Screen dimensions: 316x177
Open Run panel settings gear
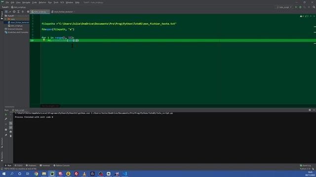coord(310,110)
